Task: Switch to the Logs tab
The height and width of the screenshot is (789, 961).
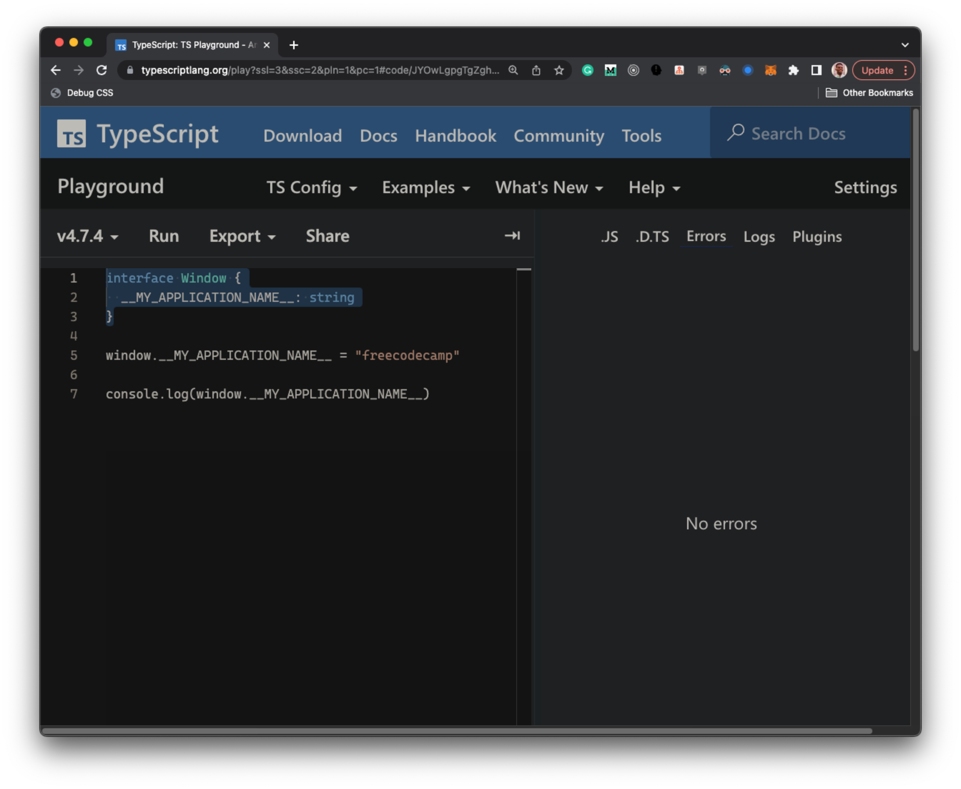Action: pos(759,237)
